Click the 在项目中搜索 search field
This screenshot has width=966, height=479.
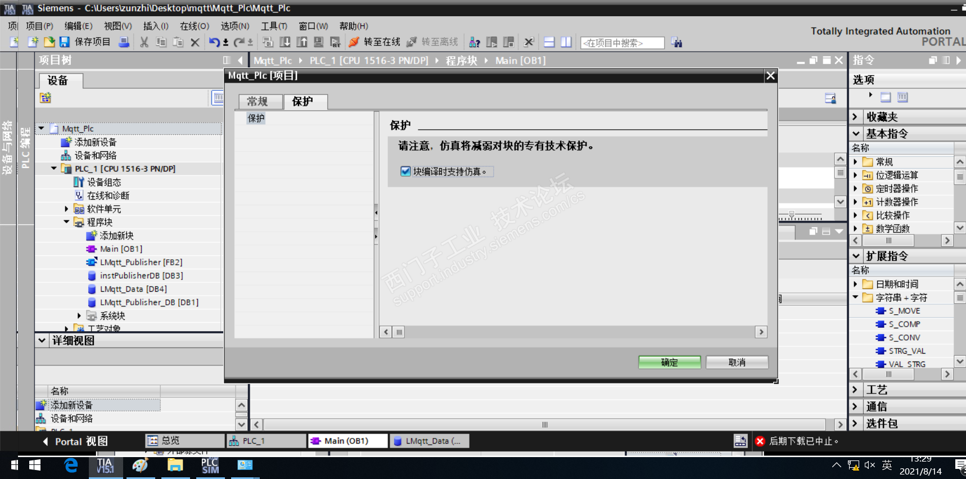click(x=622, y=43)
